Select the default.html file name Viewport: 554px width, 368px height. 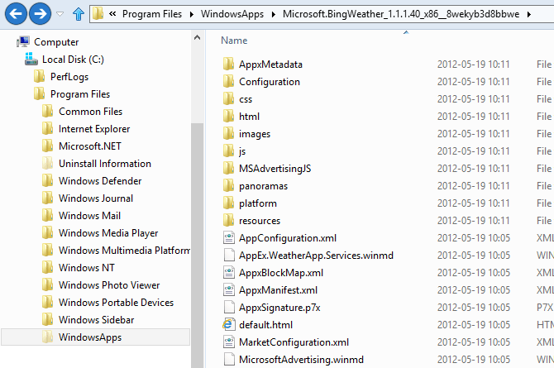(265, 325)
